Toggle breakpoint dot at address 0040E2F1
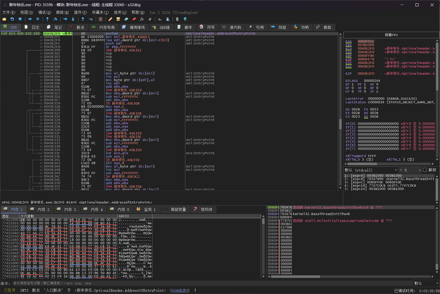 coord(41,37)
